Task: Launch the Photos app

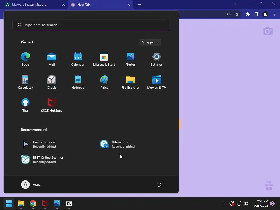Action: coord(130,59)
